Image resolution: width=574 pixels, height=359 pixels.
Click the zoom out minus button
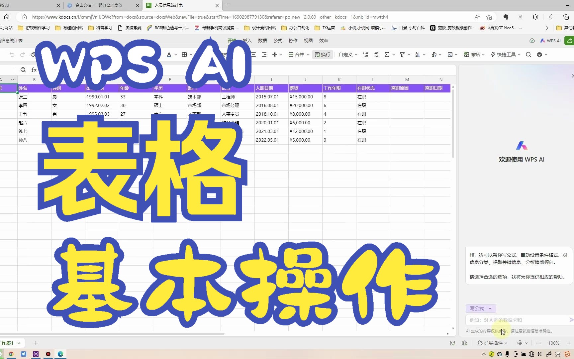coord(538,343)
